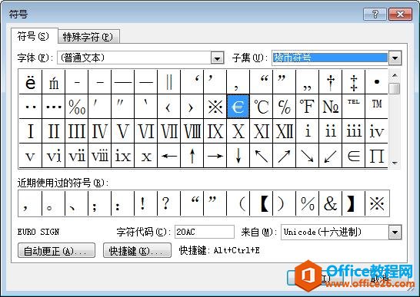Select the Euro sign symbol cell
This screenshot has width=420, height=297.
pyautogui.click(x=238, y=107)
